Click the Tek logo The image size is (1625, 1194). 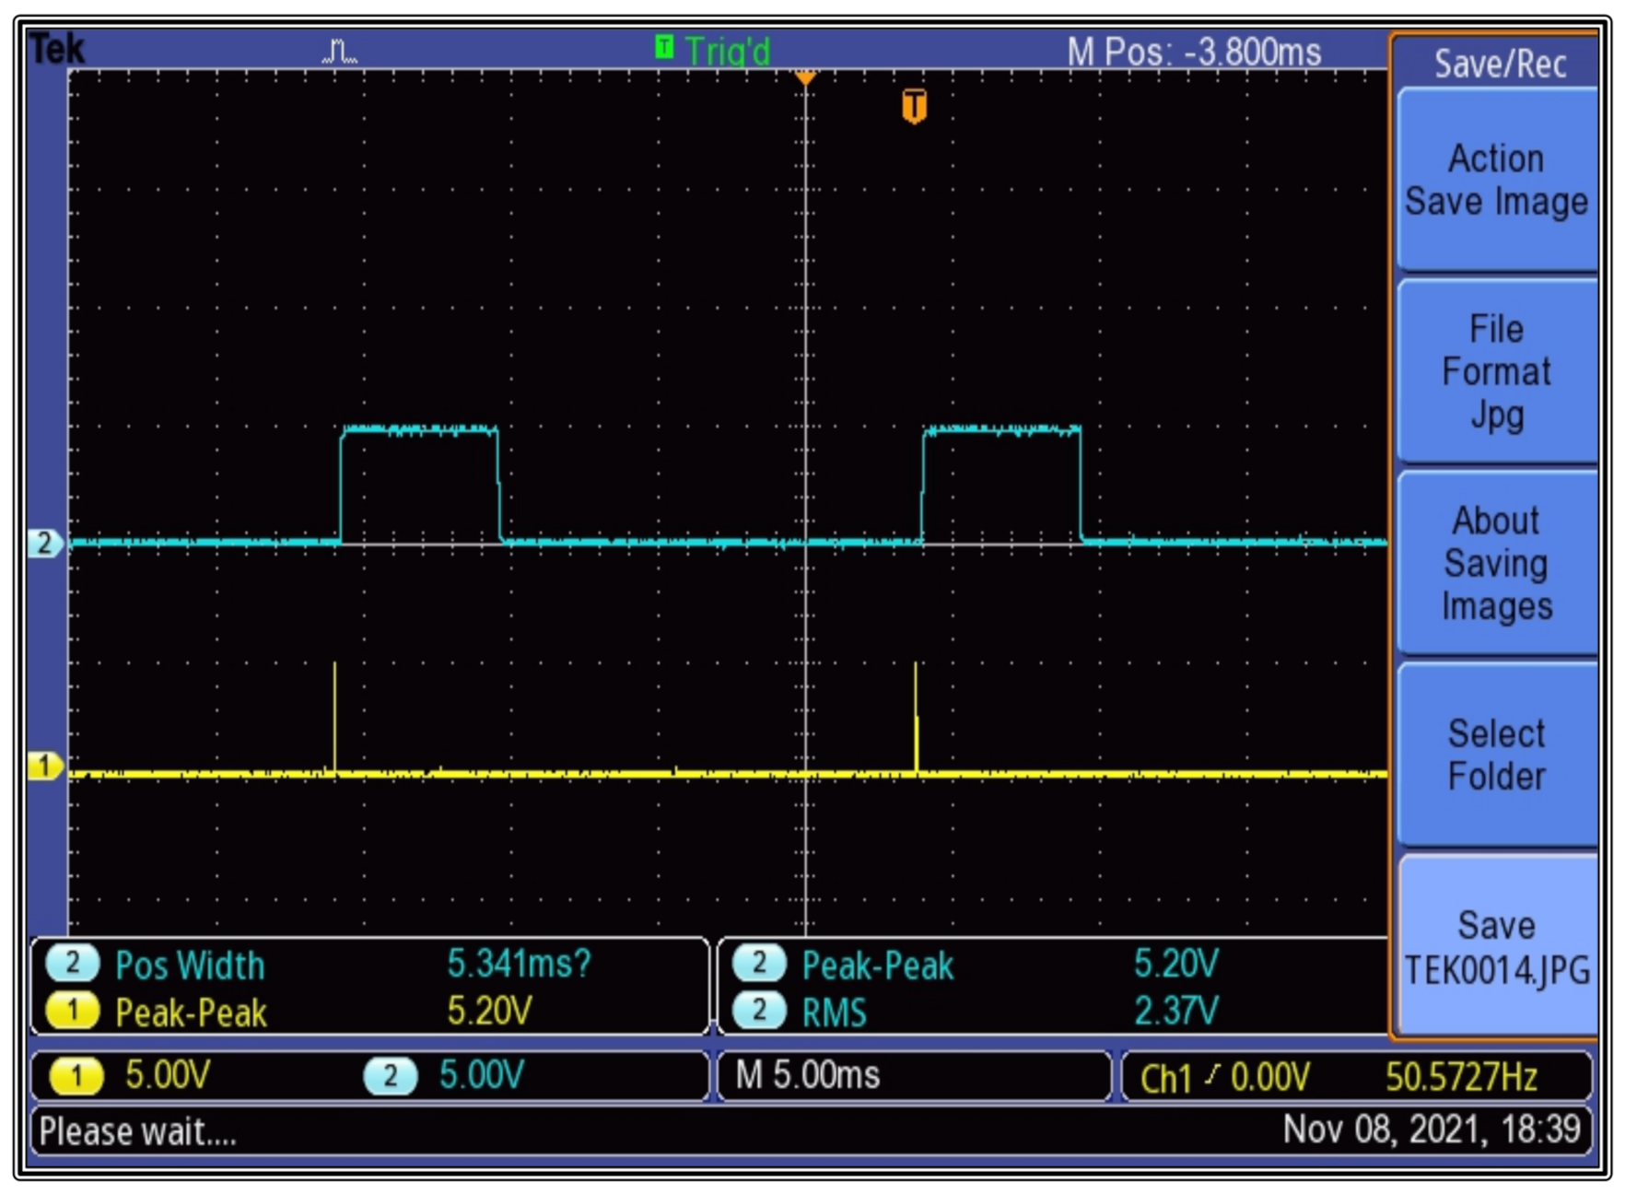(55, 47)
